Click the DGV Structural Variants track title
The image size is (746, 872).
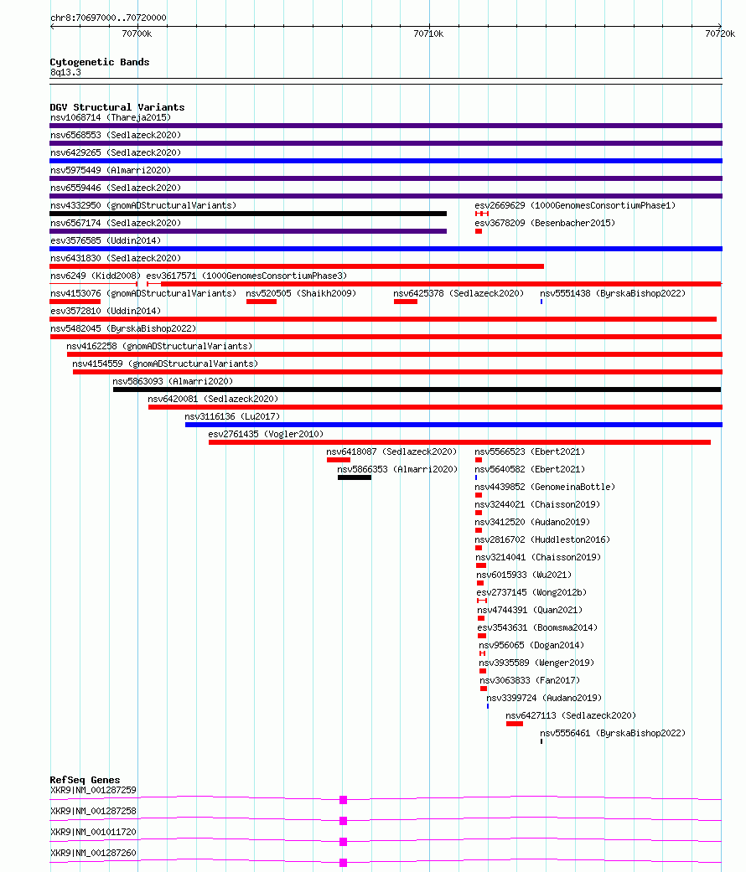tap(117, 107)
